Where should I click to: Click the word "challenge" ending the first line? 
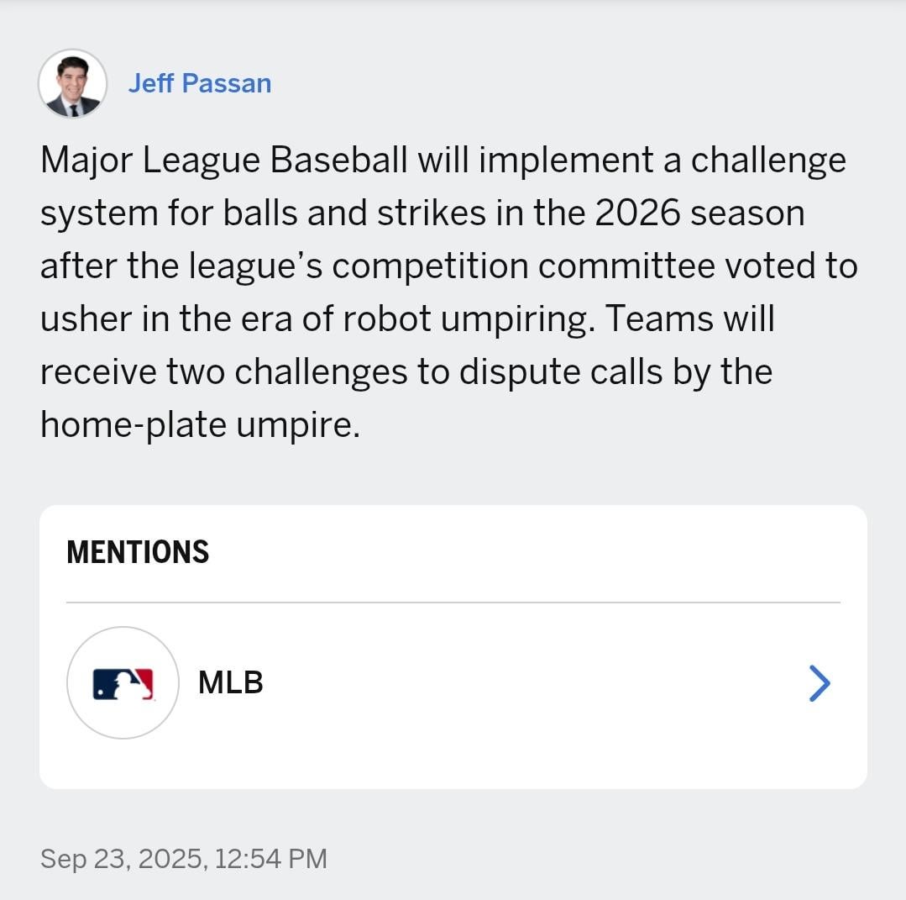pos(767,161)
